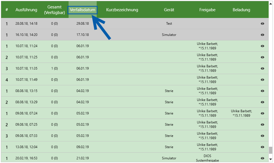The image size is (274, 163).
Task: Click eye icon for 09.08.18, 07:24 row
Action: [x=262, y=113]
